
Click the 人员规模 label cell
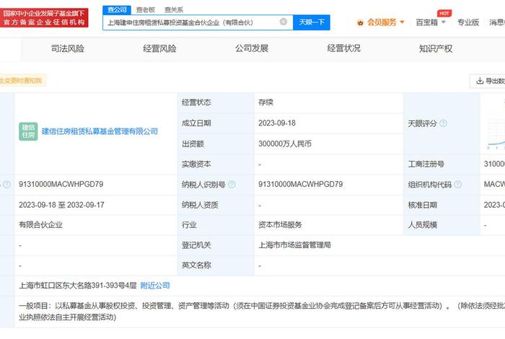click(442, 225)
